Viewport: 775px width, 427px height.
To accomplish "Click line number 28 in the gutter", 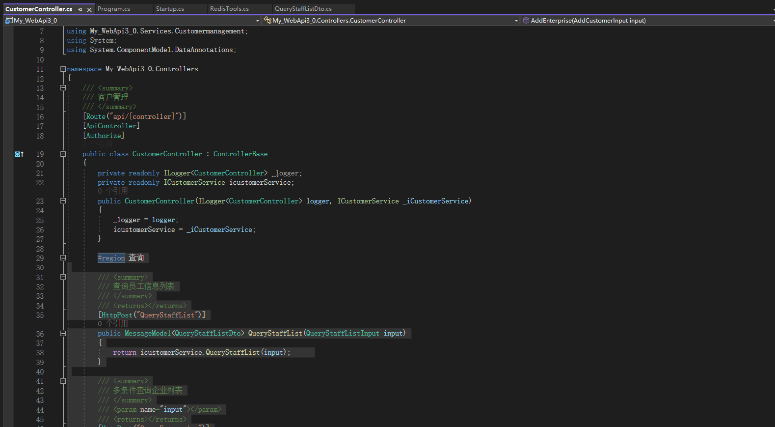I will (x=40, y=249).
